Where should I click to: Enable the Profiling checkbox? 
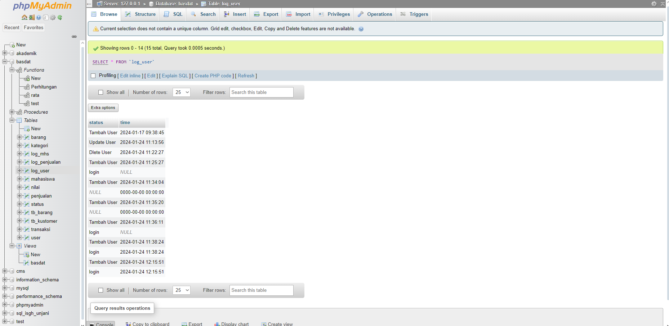93,76
